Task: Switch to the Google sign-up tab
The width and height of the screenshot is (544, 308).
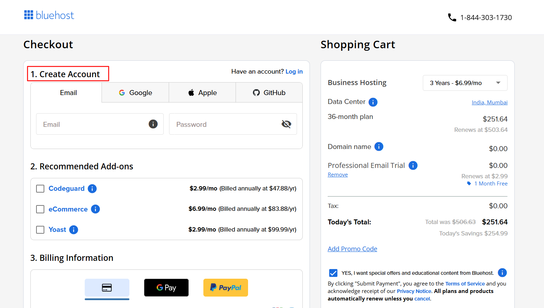Action: click(x=135, y=93)
